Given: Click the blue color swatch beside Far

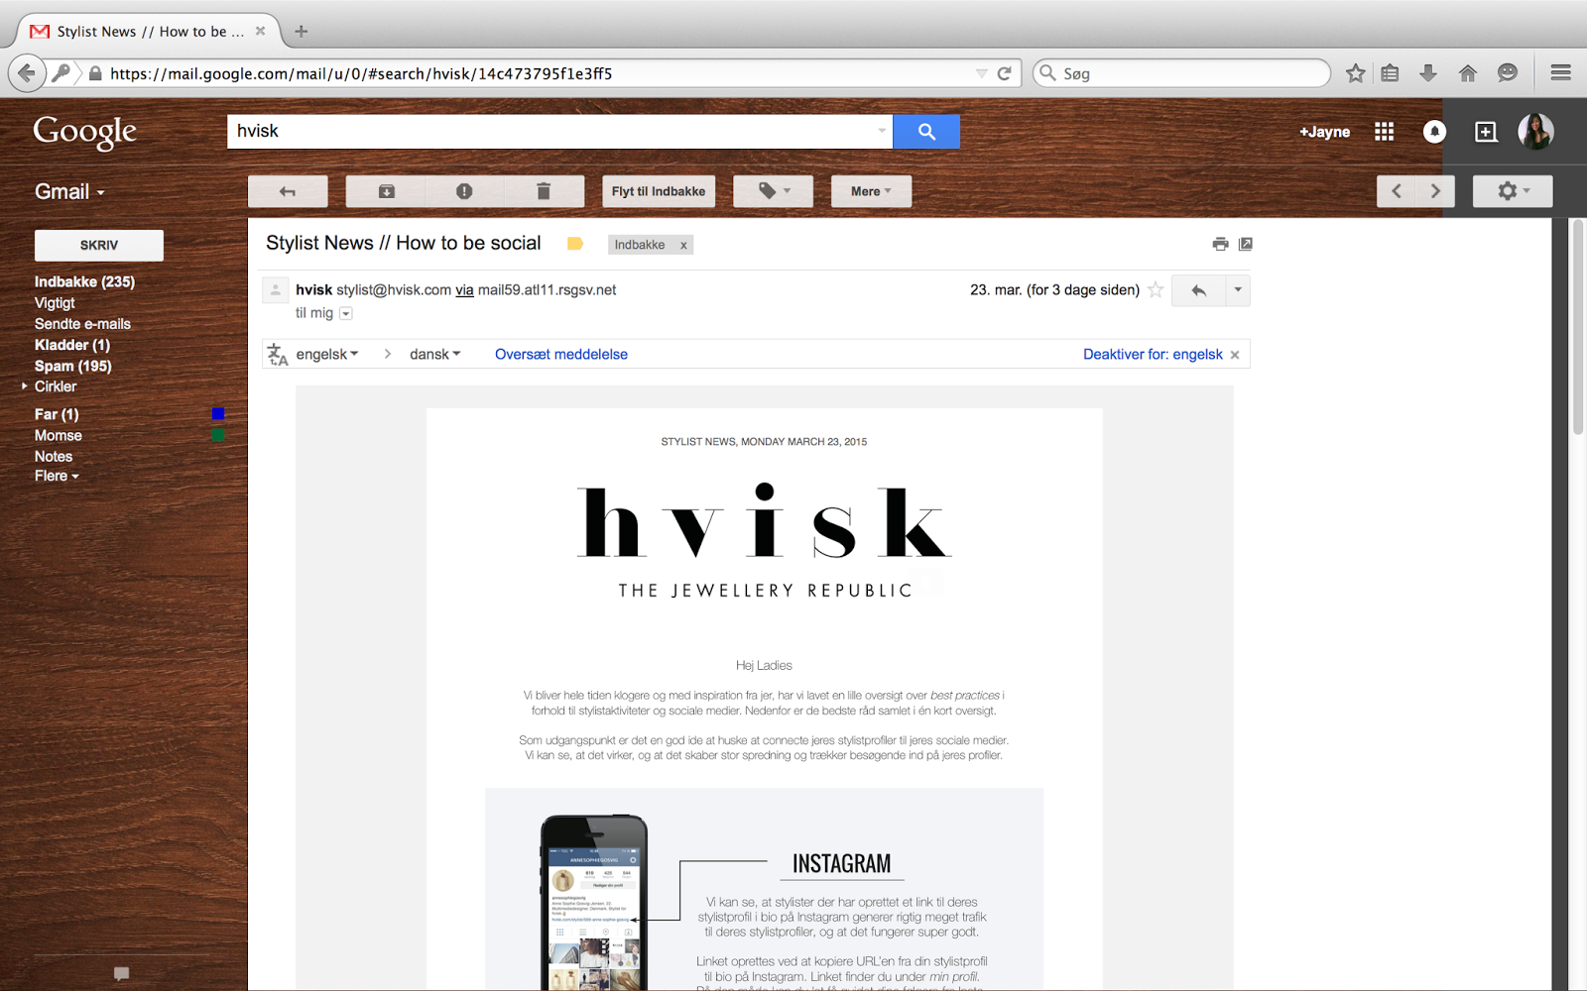Looking at the screenshot, I should [x=218, y=414].
